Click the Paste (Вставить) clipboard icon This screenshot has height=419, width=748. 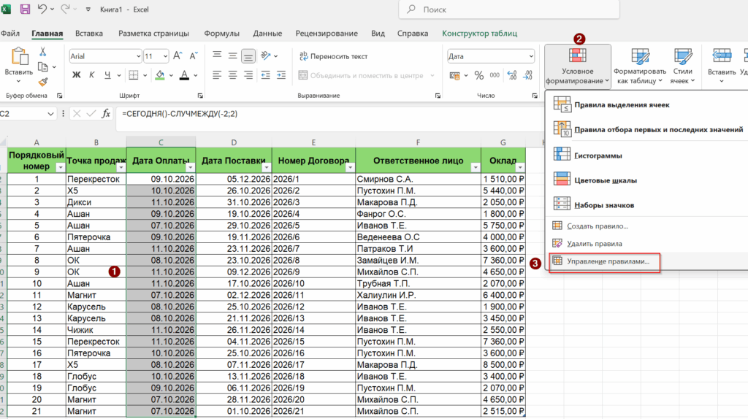tap(18, 56)
